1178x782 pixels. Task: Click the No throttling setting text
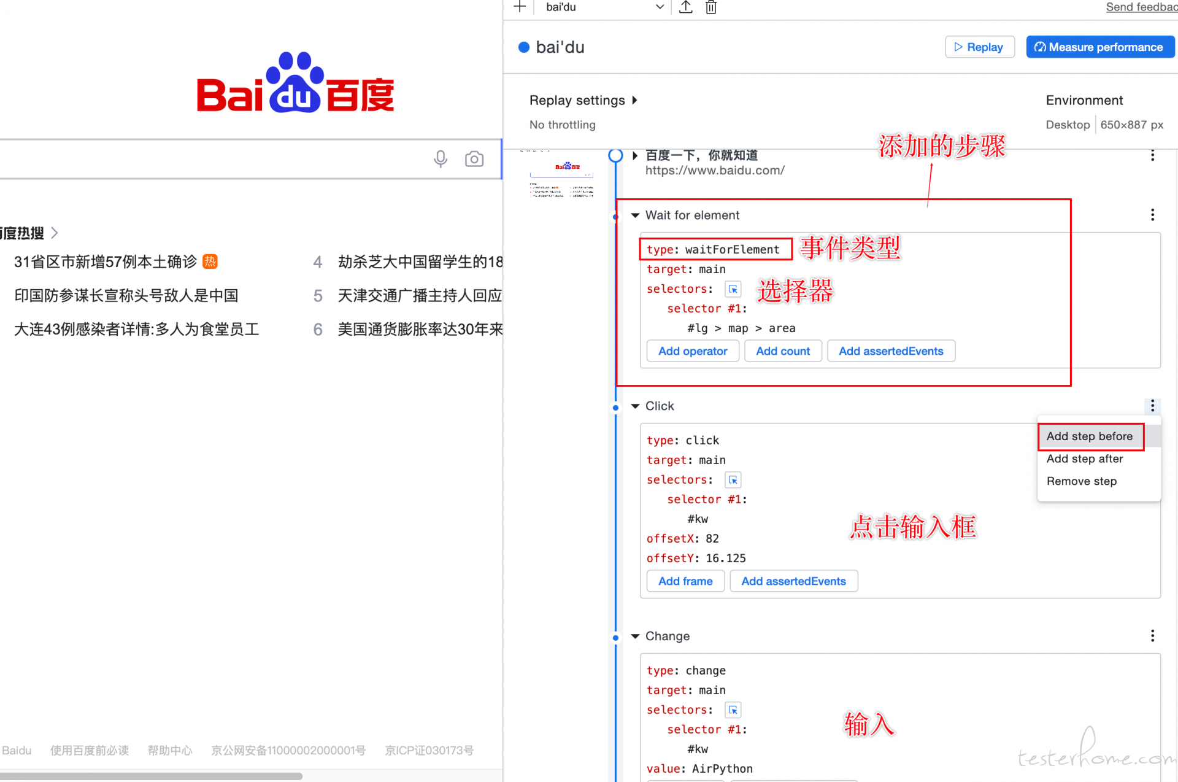click(563, 125)
